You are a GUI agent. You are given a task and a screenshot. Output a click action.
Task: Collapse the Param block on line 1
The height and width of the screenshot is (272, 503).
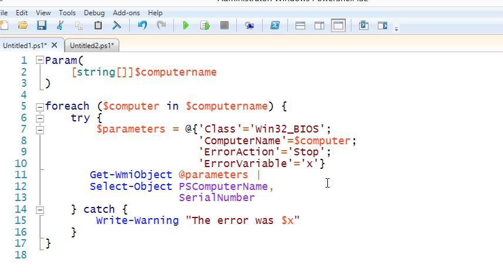pos(39,60)
